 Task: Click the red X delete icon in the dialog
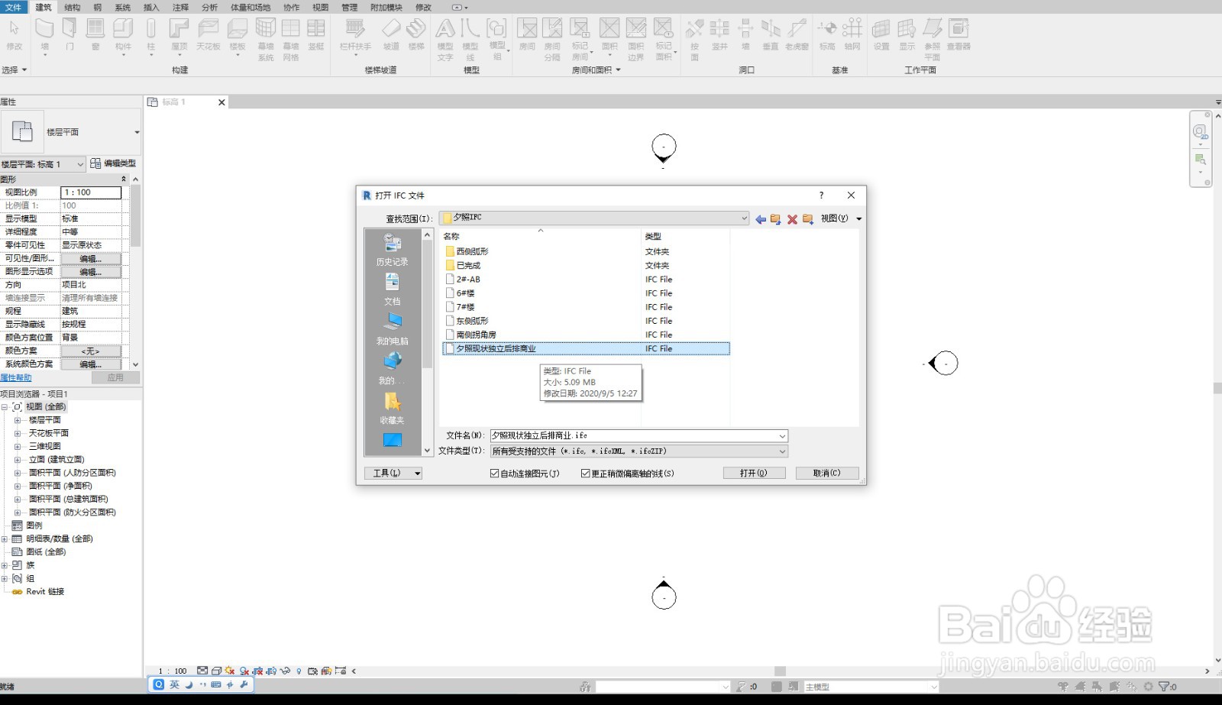point(792,219)
